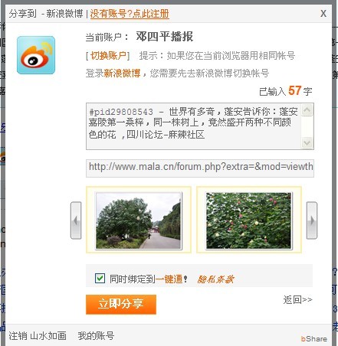Click the Sina Weibo eye logo icon
Image resolution: width=338 pixels, height=346 pixels.
tap(36, 55)
